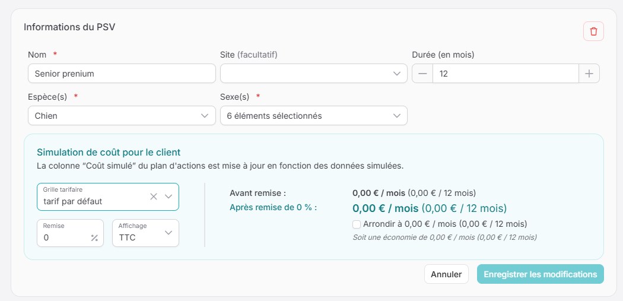Decrease duration with the minus button
The image size is (623, 301).
click(x=422, y=74)
